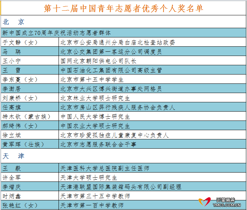This screenshot has height=210, width=247.
Task: Select cell 中国石油化工集团有限公司高级主管
Action: coord(152,70)
